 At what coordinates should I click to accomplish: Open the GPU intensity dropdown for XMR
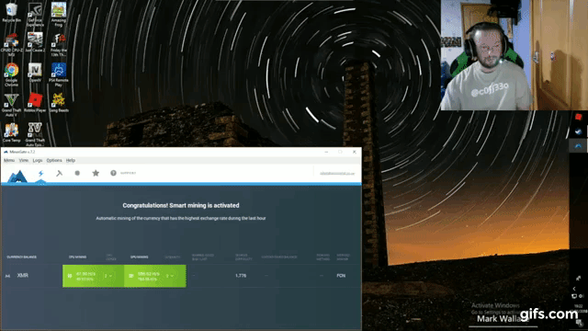coord(169,276)
